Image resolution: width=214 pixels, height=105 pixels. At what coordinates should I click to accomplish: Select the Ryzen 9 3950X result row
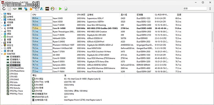107,62
